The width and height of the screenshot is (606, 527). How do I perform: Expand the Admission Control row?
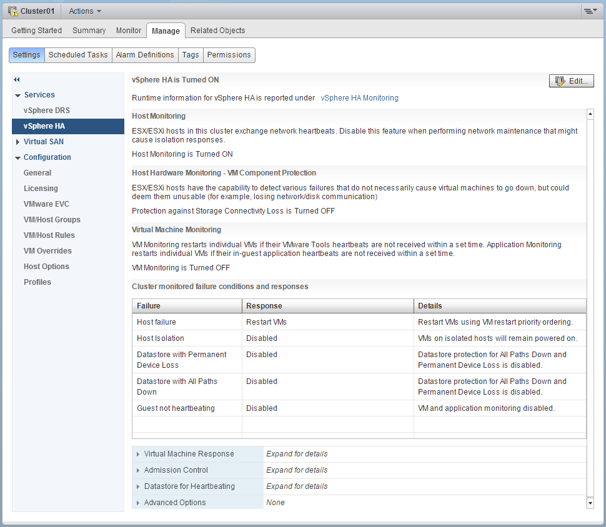click(138, 470)
